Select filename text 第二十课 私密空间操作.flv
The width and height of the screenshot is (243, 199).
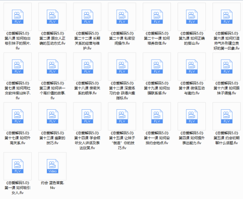pos(122,38)
